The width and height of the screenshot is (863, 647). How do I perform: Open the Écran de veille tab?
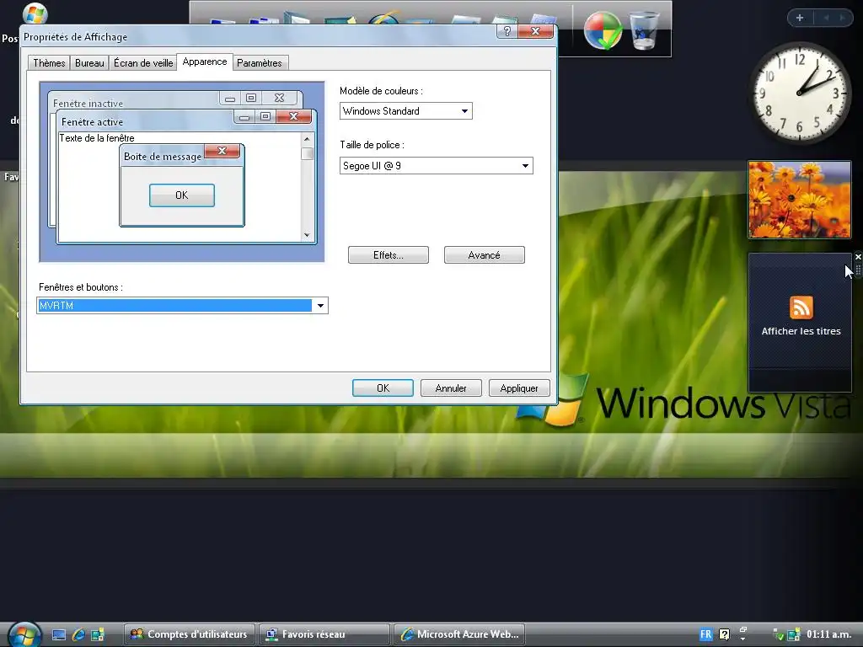point(143,62)
